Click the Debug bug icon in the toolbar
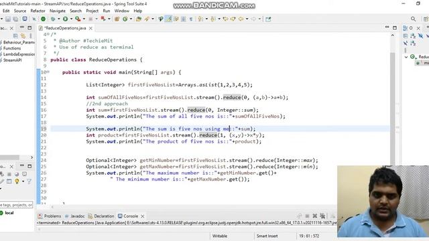429x241 pixels. (53, 19)
